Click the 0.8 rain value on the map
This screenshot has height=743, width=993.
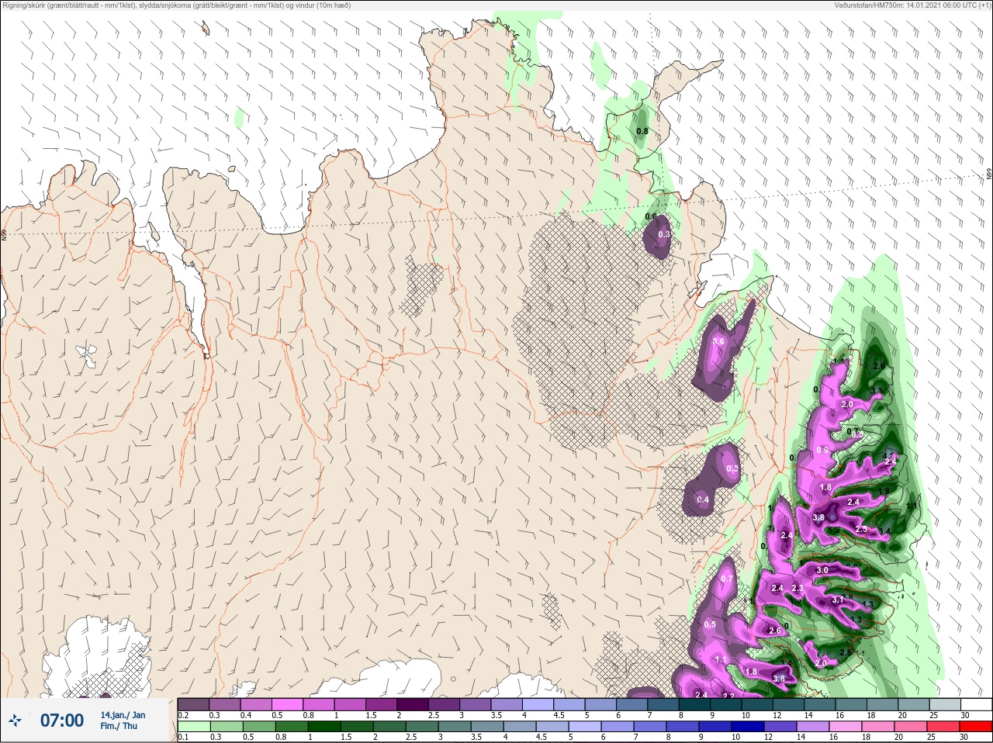pos(642,132)
